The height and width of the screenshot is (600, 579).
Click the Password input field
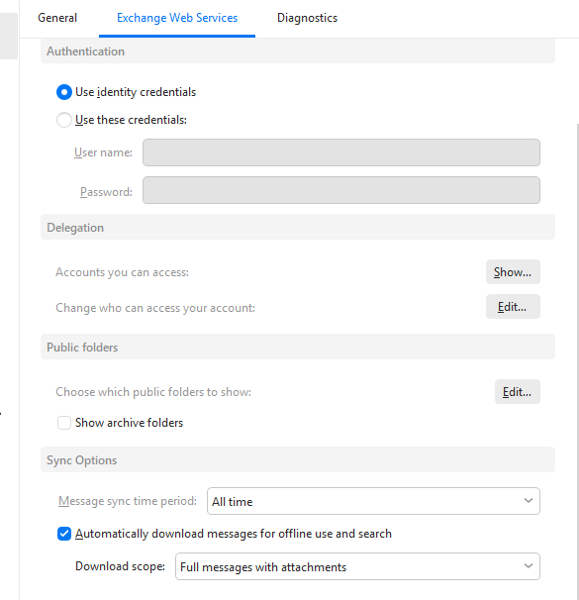[x=341, y=190]
